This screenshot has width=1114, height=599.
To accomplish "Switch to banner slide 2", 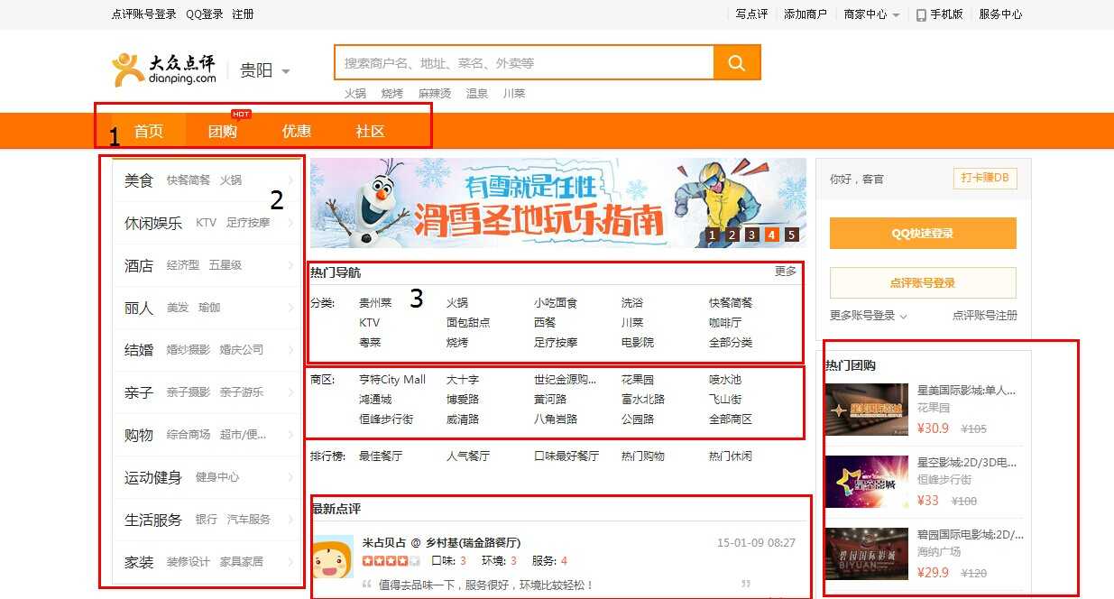I will click(732, 235).
